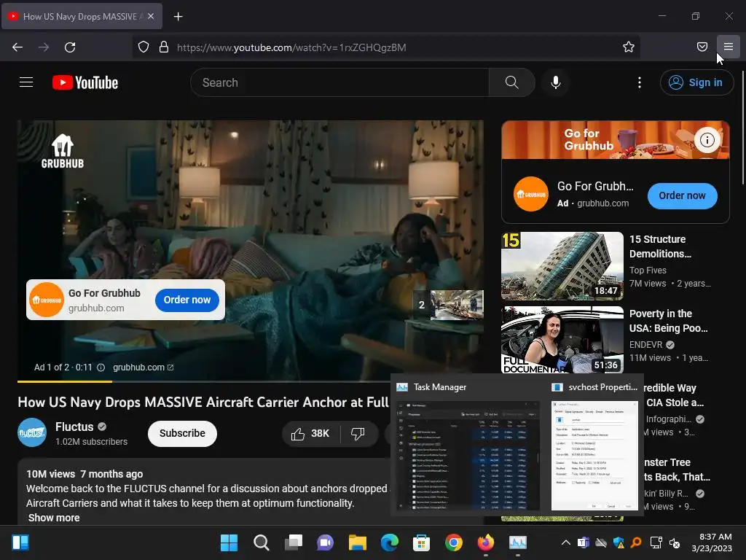
Task: Subscribe to the Fluctus channel
Action: click(x=182, y=433)
